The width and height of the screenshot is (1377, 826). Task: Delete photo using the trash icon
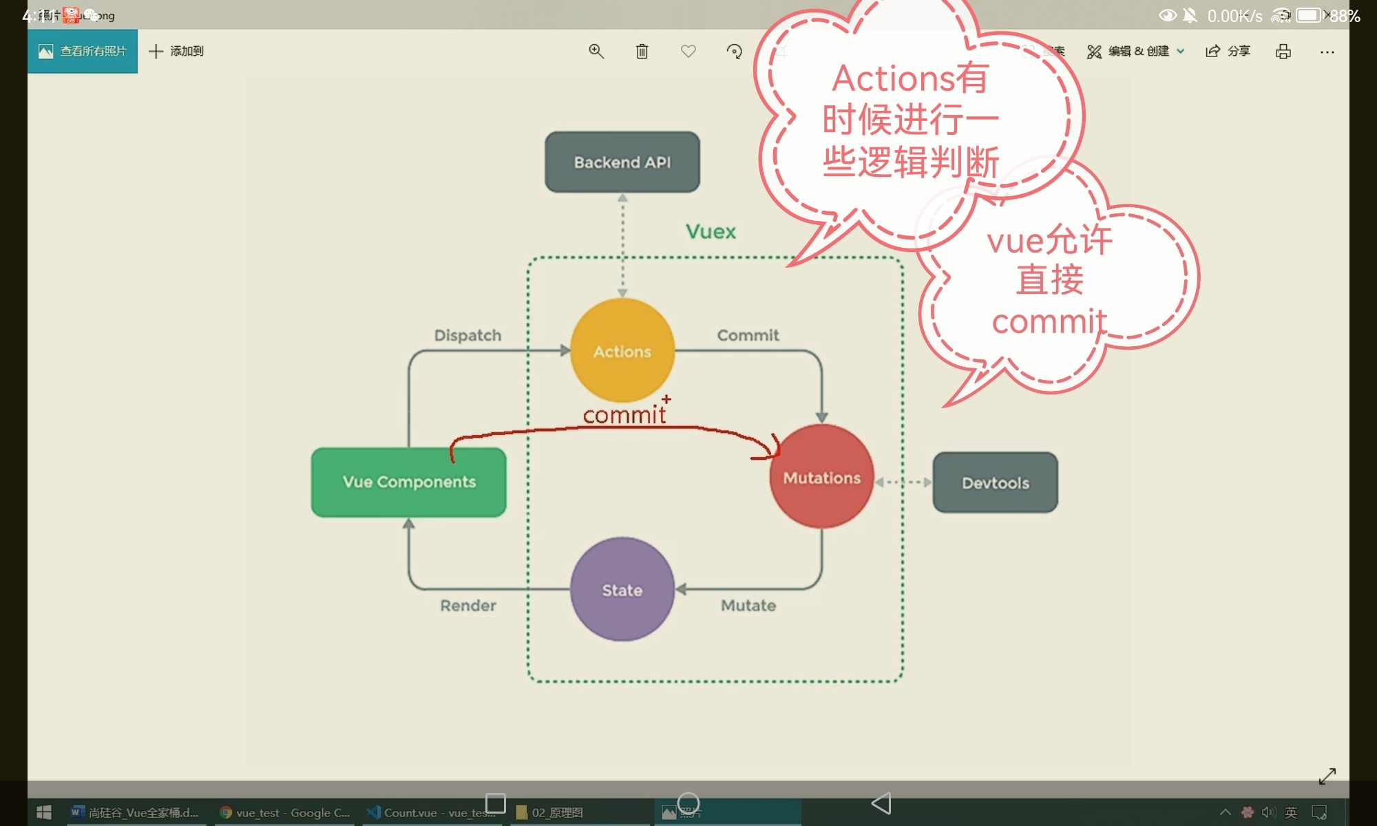tap(642, 51)
